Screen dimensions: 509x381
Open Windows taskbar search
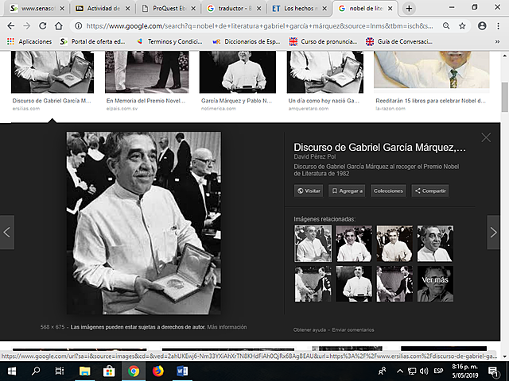click(36, 371)
